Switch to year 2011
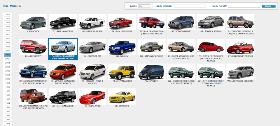This screenshot has width=280, height=126. pos(8,35)
